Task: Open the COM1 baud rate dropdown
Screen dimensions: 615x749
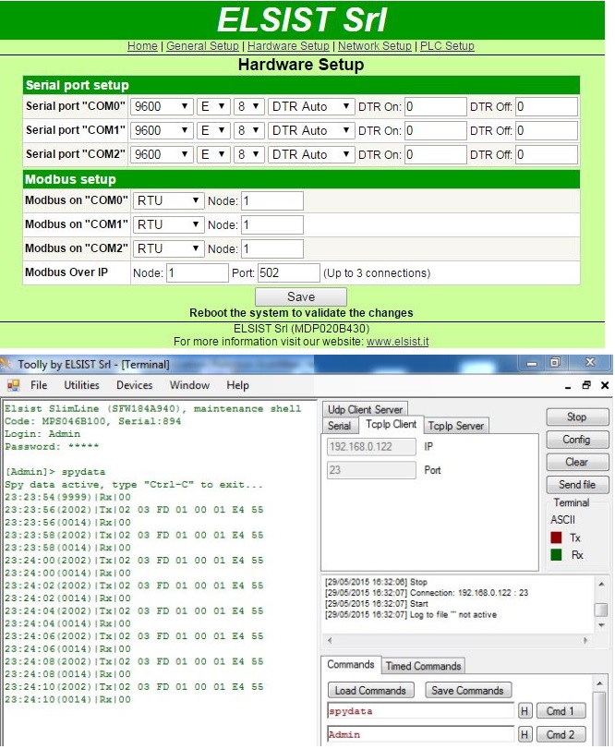Action: click(162, 130)
